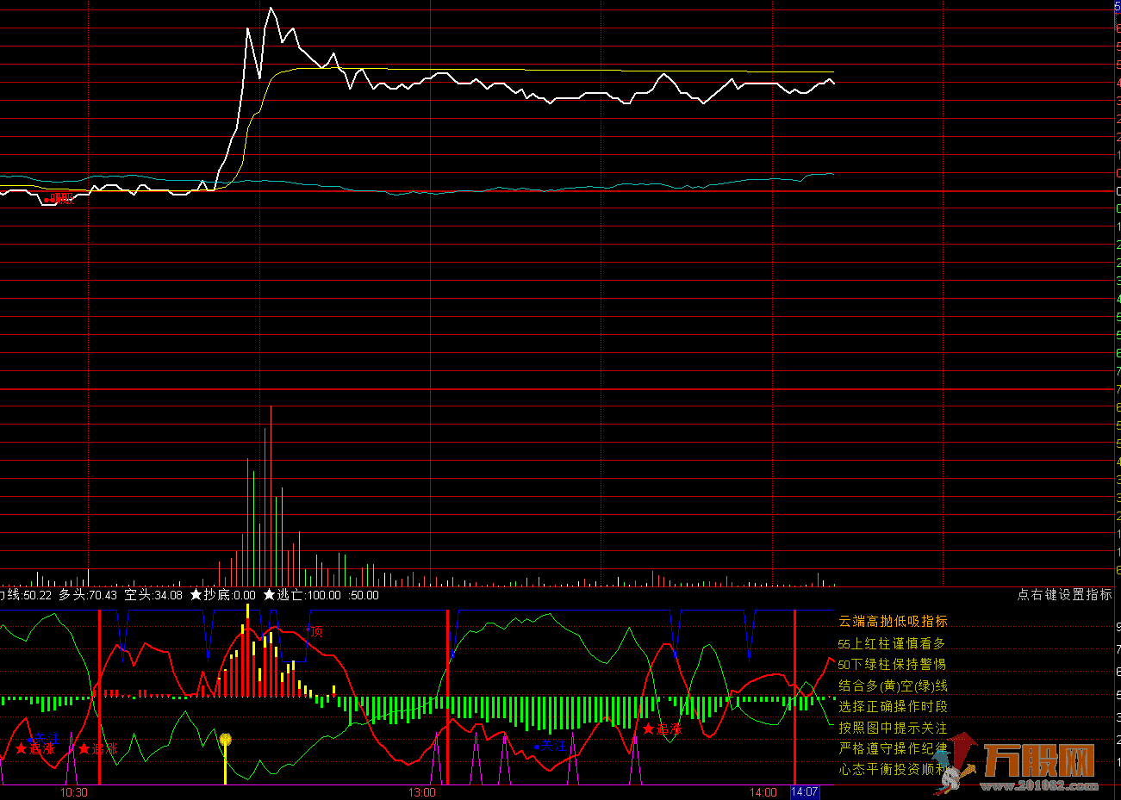Click the '★追涨' star marker right of 13:00
This screenshot has width=1121, height=800.
tap(662, 729)
